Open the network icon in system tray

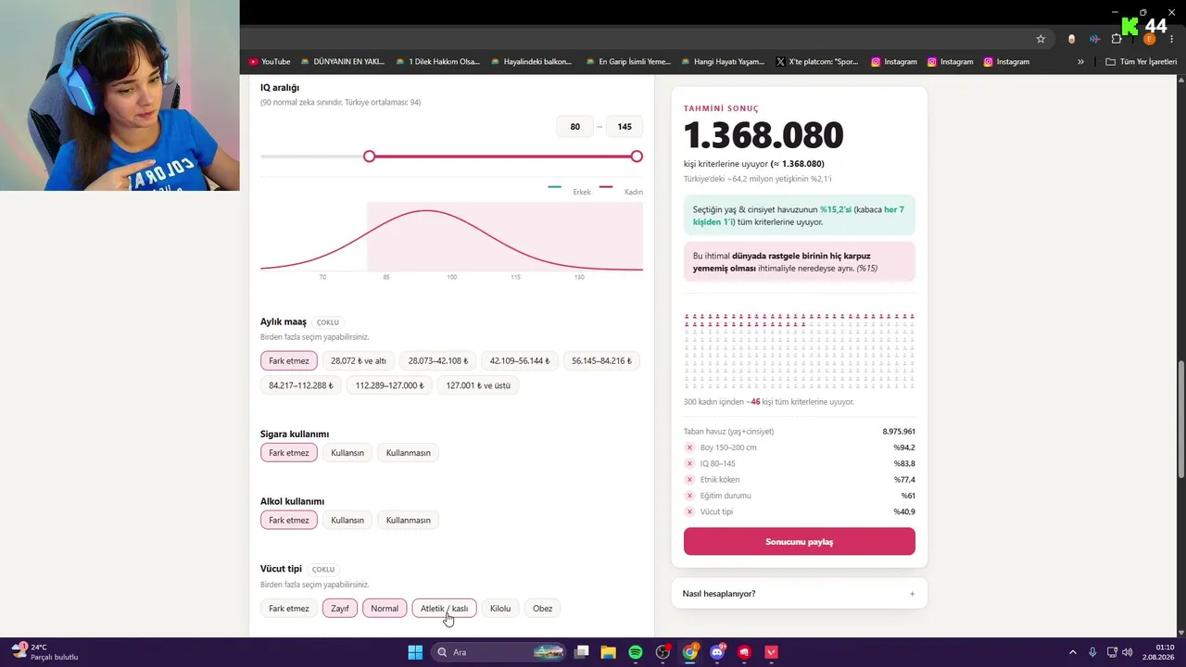pyautogui.click(x=1112, y=652)
